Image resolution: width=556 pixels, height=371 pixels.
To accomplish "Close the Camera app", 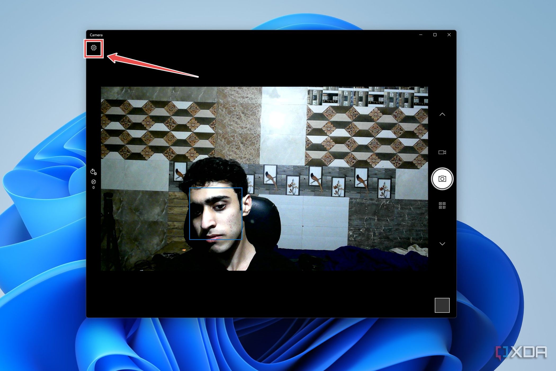I will 449,34.
